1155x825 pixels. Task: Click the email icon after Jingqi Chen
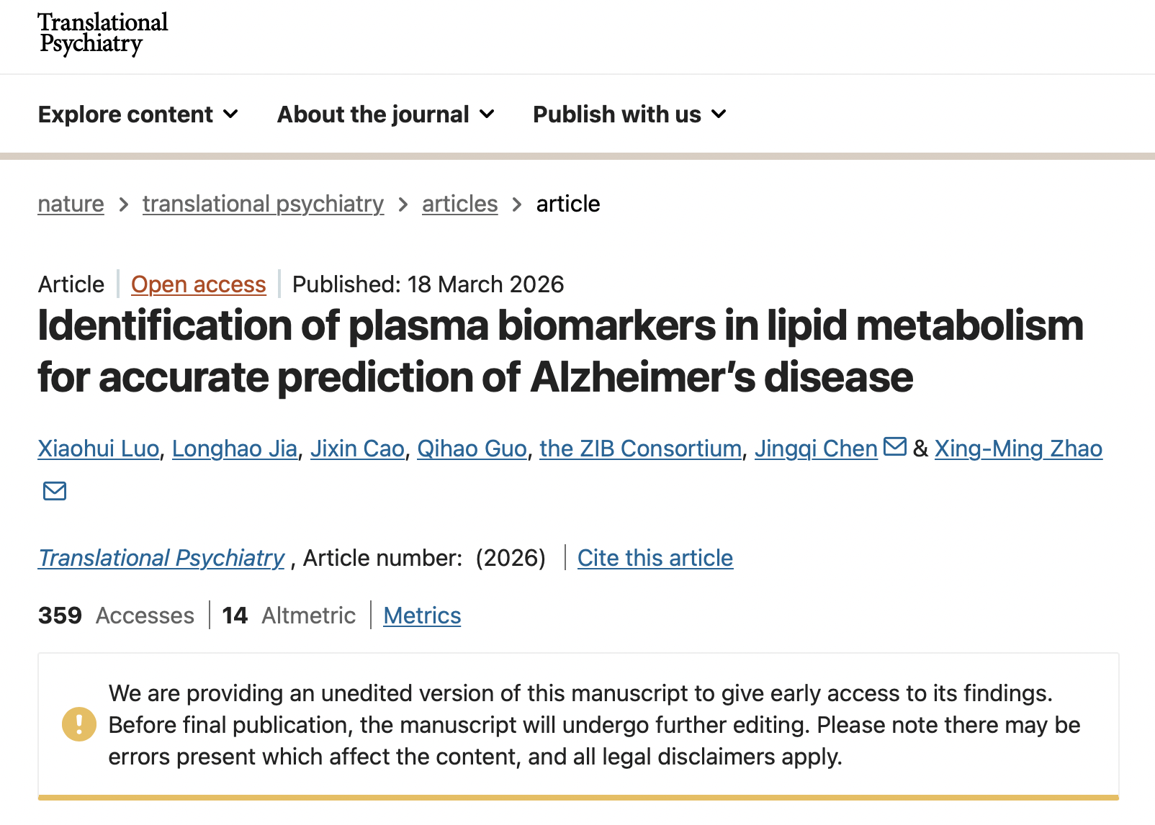[x=894, y=447]
